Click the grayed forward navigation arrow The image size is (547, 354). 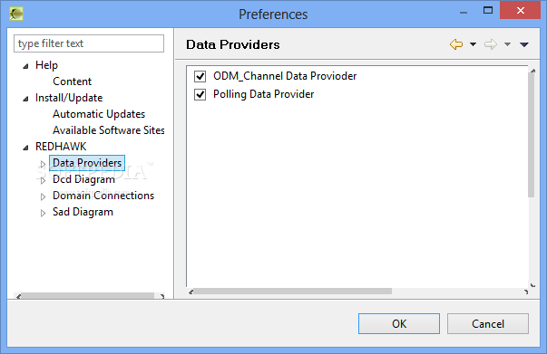491,44
